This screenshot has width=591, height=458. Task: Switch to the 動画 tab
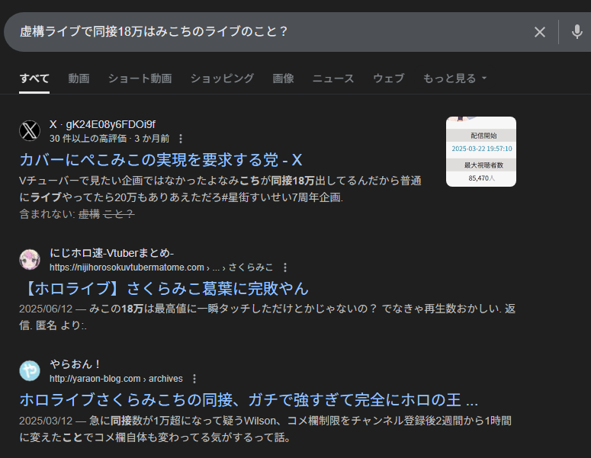(79, 78)
